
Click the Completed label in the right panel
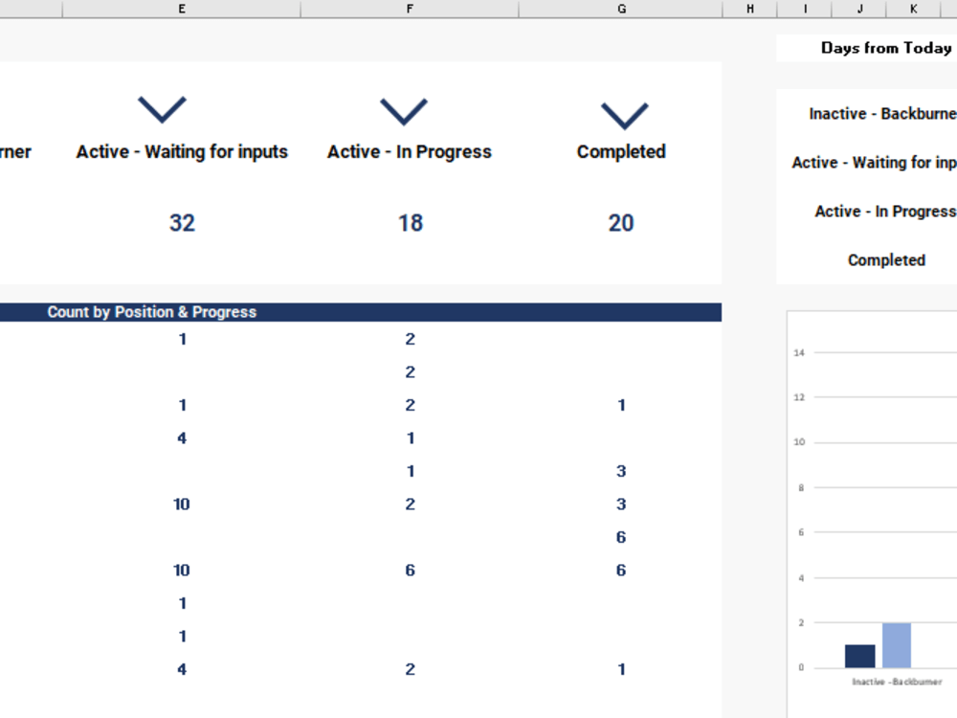[x=886, y=259]
